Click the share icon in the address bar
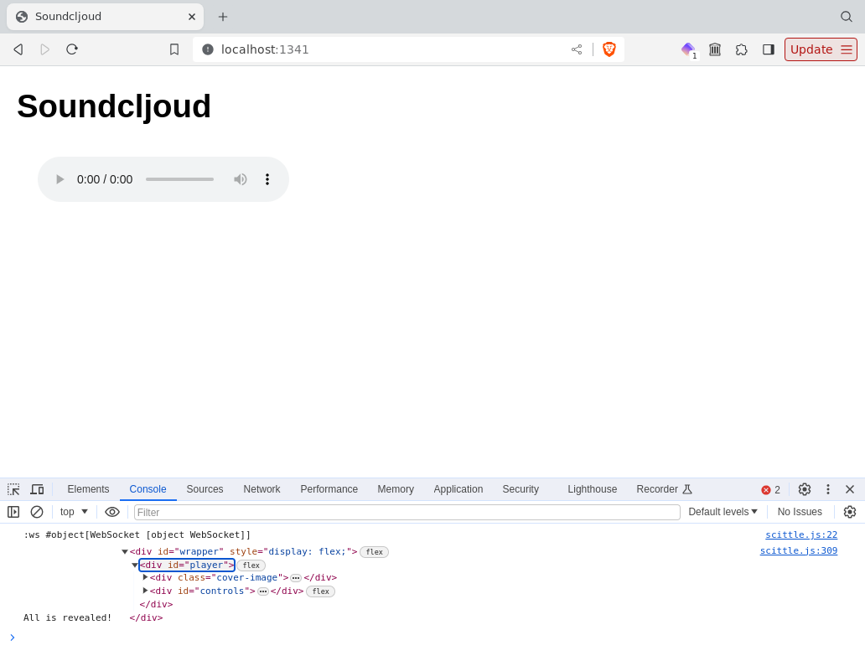Viewport: 865px width, 661px height. tap(577, 49)
